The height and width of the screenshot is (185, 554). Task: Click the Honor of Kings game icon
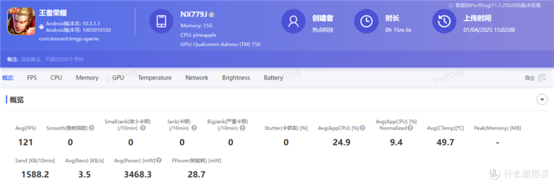pos(21,21)
